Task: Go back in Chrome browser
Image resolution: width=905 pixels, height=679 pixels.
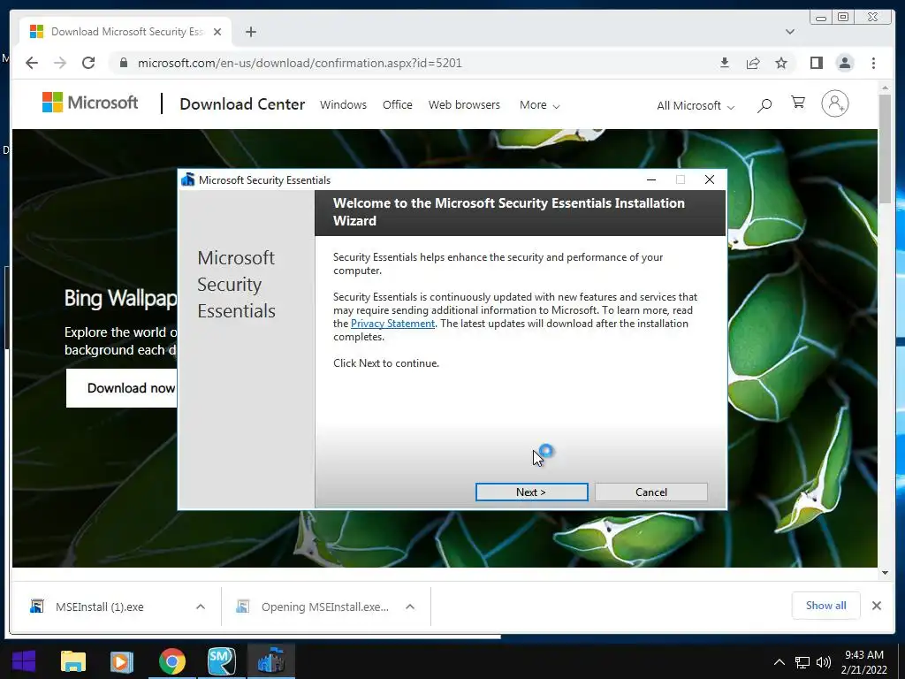Action: 32,63
